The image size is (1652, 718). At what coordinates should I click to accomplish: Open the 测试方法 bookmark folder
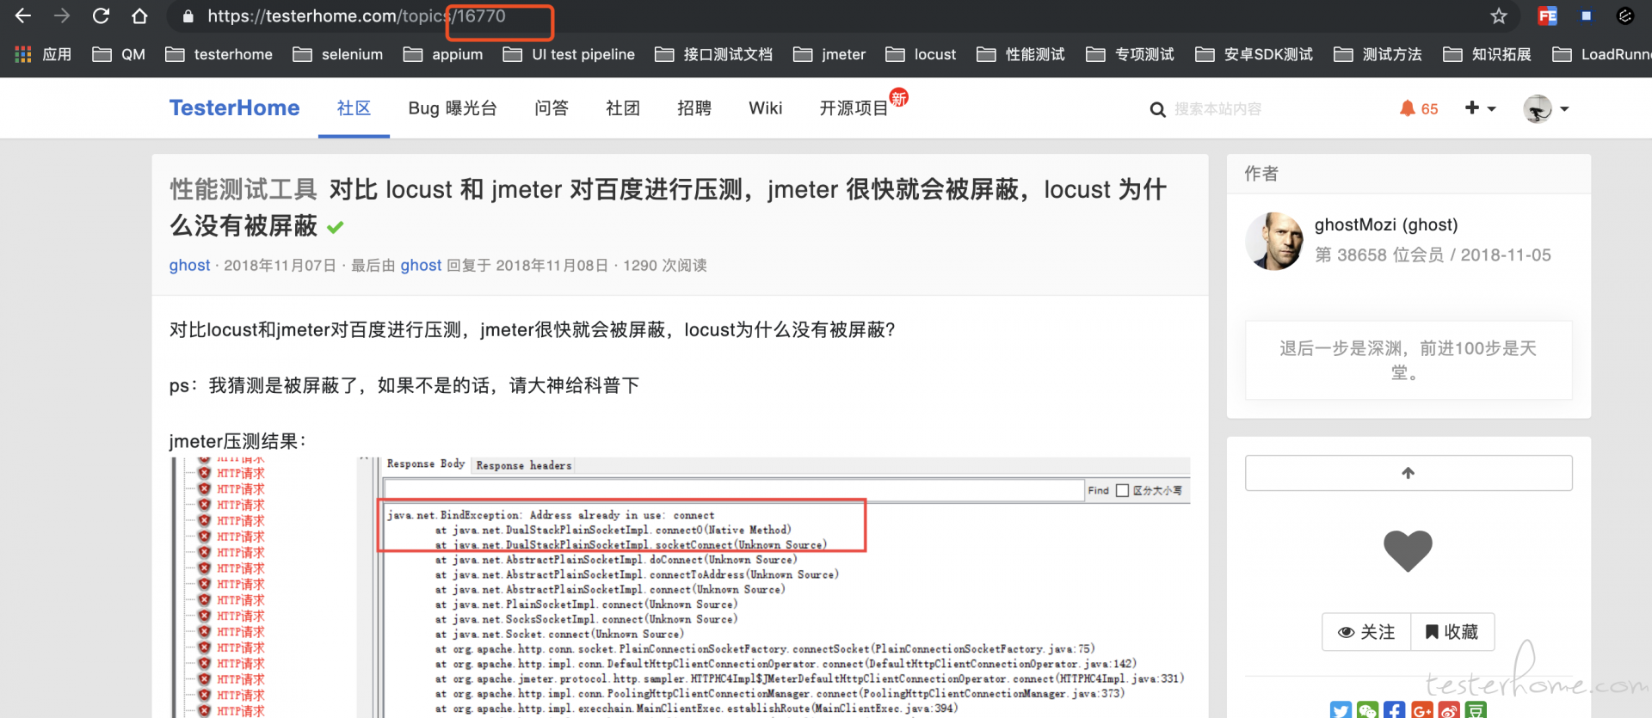[x=1378, y=54]
